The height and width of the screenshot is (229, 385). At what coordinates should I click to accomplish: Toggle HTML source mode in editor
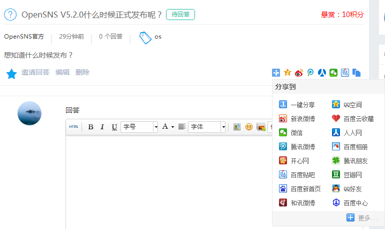(x=73, y=127)
